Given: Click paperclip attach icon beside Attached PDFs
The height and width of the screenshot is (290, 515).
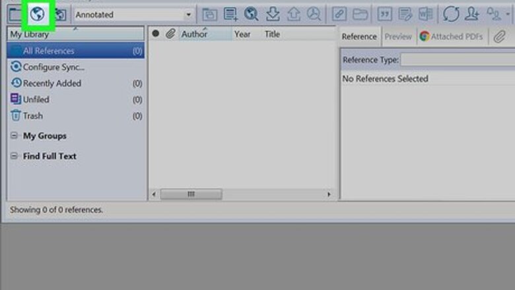Looking at the screenshot, I should pyautogui.click(x=499, y=36).
